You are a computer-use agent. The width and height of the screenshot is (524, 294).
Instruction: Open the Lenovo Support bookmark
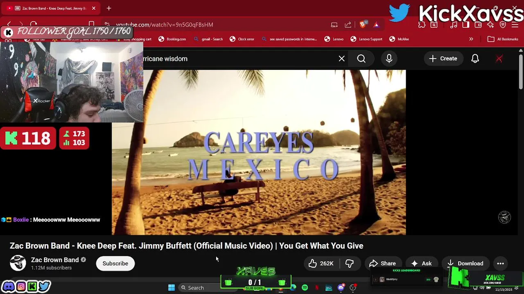(366, 39)
